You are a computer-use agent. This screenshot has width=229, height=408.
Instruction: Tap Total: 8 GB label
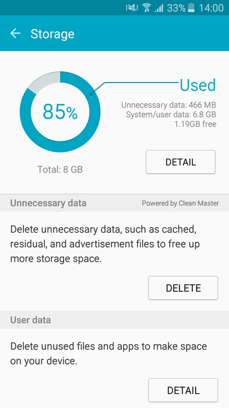(x=60, y=169)
